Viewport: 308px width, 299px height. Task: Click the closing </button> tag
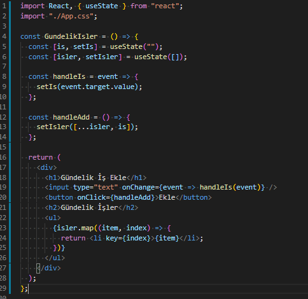(x=193, y=197)
